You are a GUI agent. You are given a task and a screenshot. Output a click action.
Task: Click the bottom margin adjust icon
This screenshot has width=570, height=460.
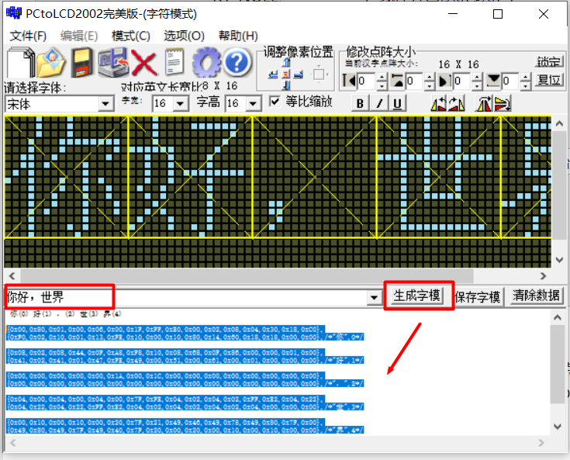coord(493,81)
